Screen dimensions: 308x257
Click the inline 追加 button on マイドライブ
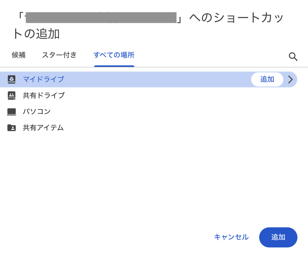click(x=267, y=79)
